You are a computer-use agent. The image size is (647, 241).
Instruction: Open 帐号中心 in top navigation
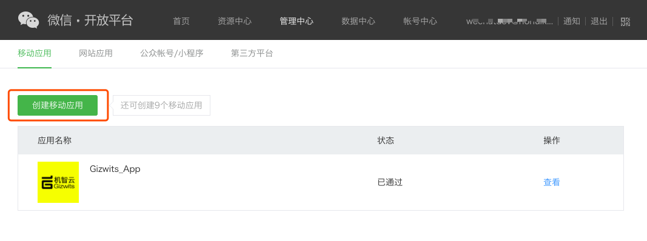(420, 21)
